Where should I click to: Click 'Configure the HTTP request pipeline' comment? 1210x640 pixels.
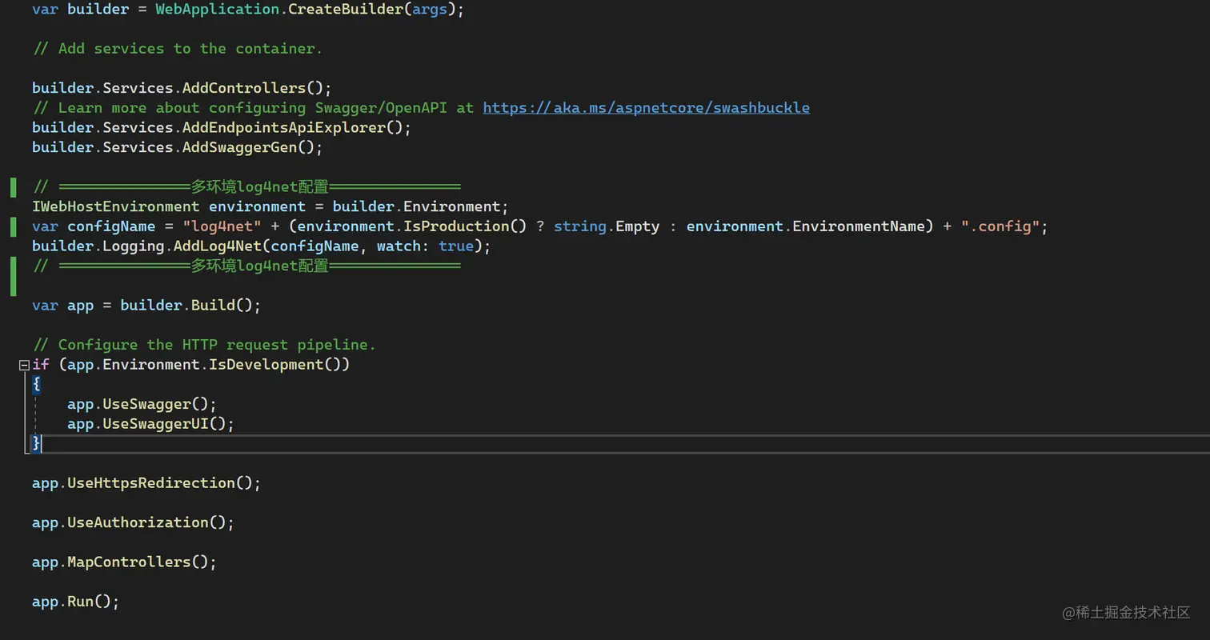point(204,345)
